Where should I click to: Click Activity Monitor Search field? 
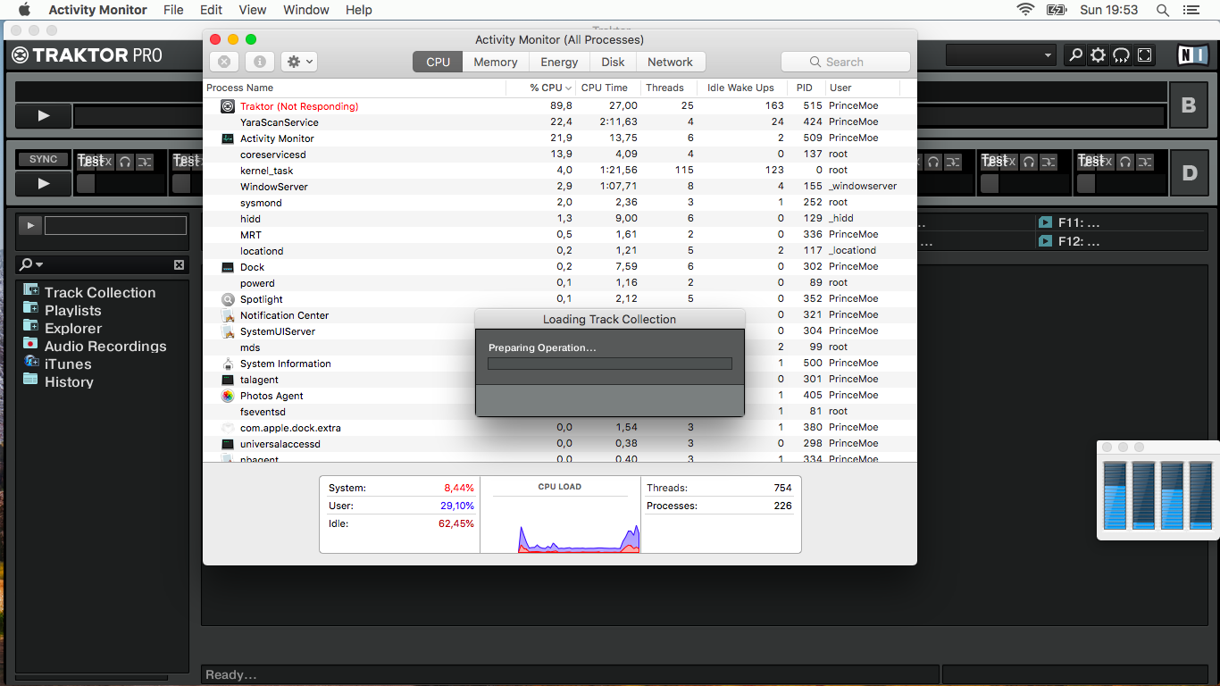coord(845,62)
